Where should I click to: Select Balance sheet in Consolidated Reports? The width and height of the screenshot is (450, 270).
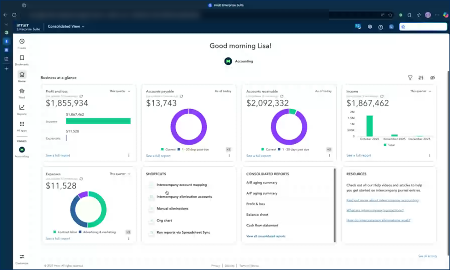point(257,215)
